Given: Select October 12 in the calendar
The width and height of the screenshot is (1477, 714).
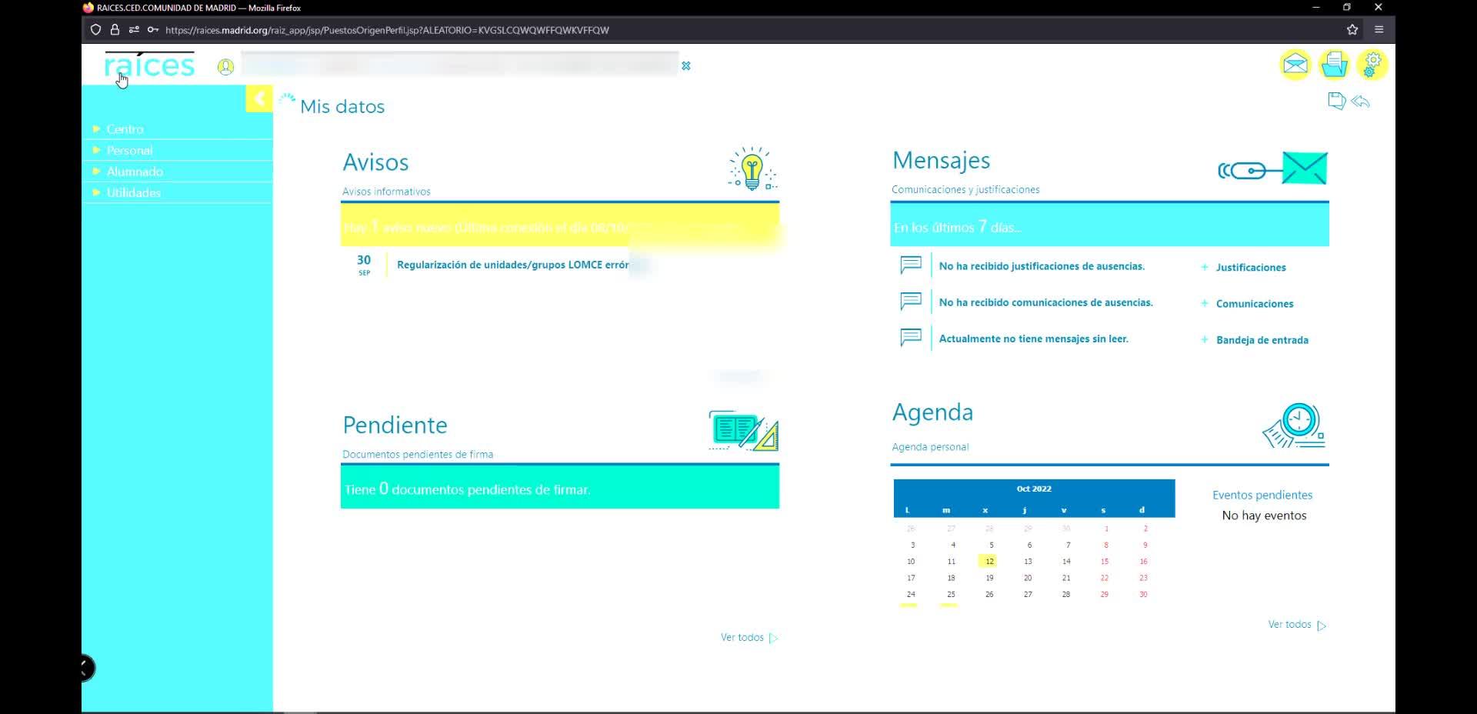Looking at the screenshot, I should tap(989, 562).
